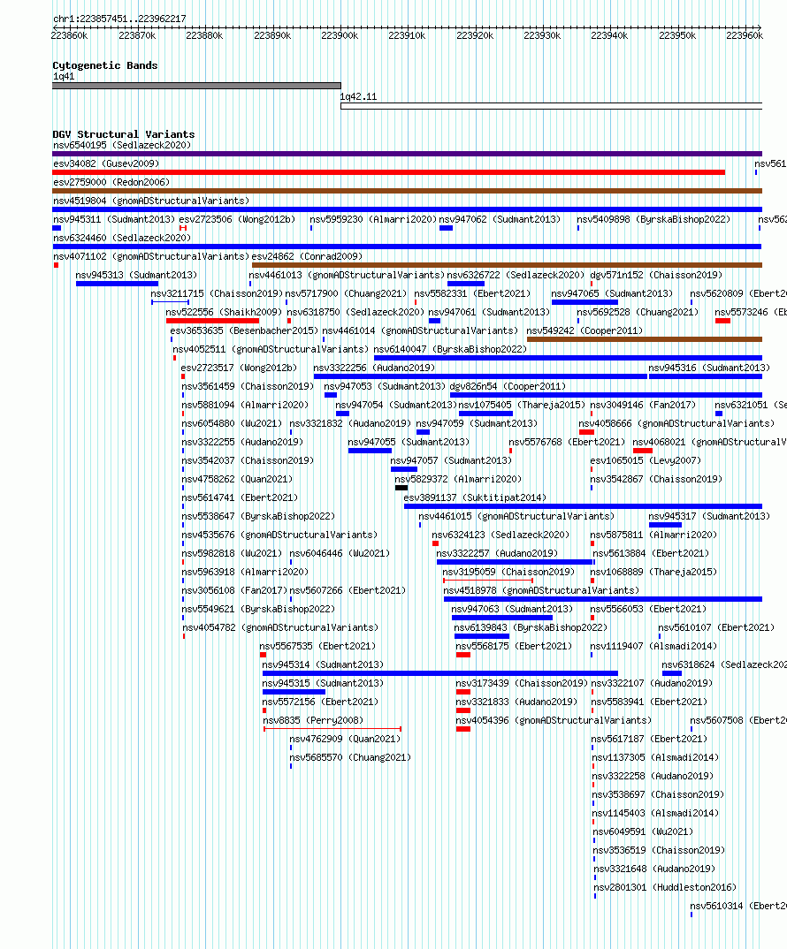Click the 1q41 cytogenetic band bar

point(197,86)
